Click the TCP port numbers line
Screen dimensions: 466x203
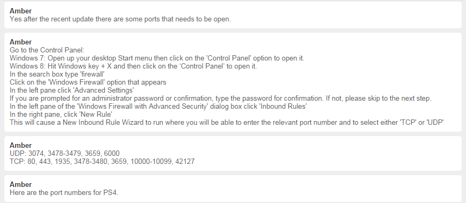click(x=102, y=161)
